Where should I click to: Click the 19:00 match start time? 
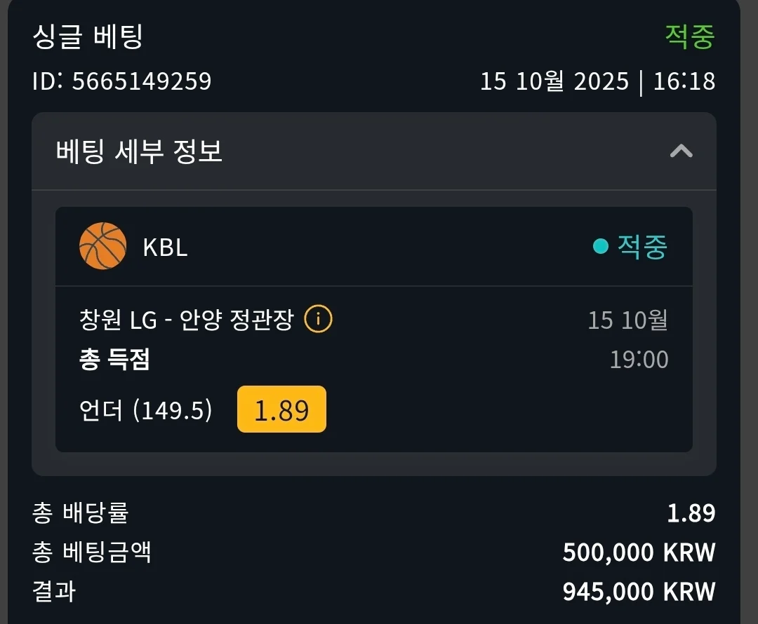639,360
